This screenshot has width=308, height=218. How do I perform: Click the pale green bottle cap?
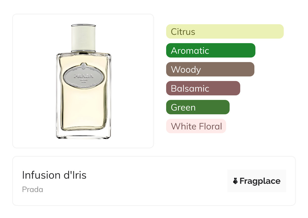click(83, 38)
